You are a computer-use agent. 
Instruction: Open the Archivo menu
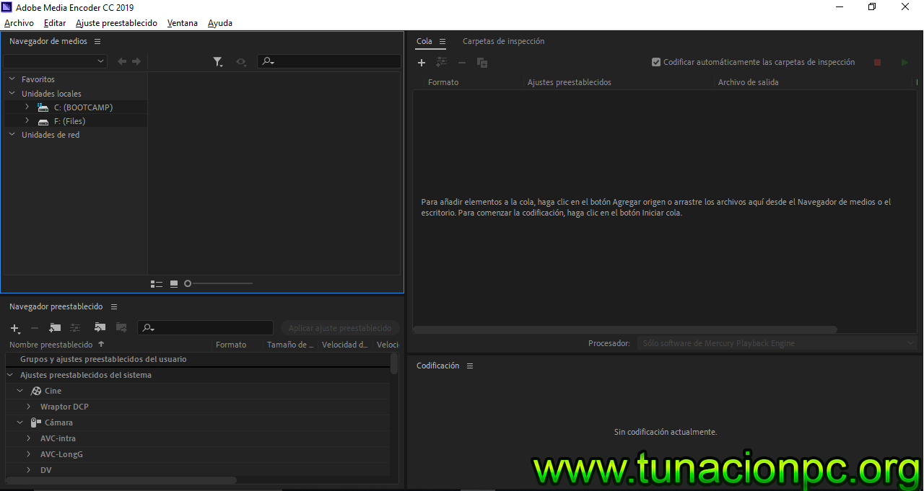point(19,23)
